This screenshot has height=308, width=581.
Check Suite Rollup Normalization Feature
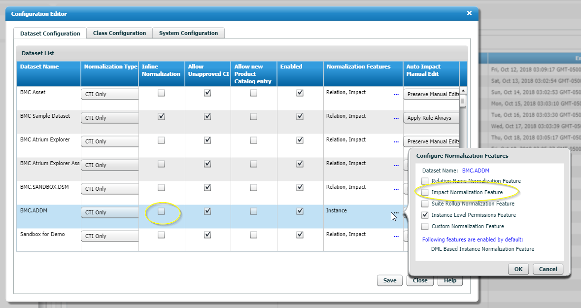[x=425, y=204]
